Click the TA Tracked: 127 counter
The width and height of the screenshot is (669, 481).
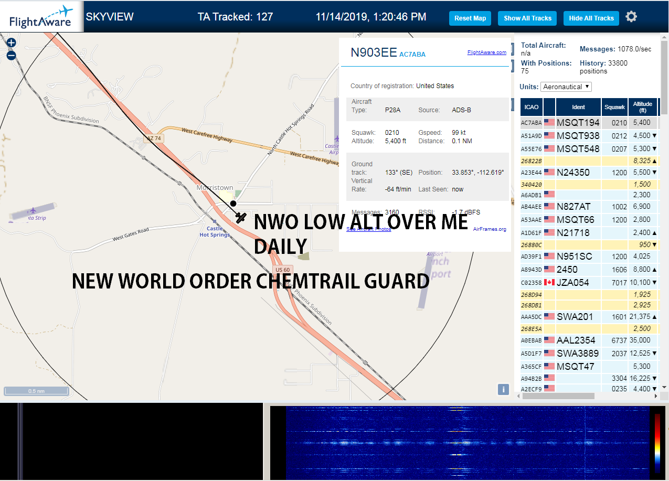click(235, 17)
